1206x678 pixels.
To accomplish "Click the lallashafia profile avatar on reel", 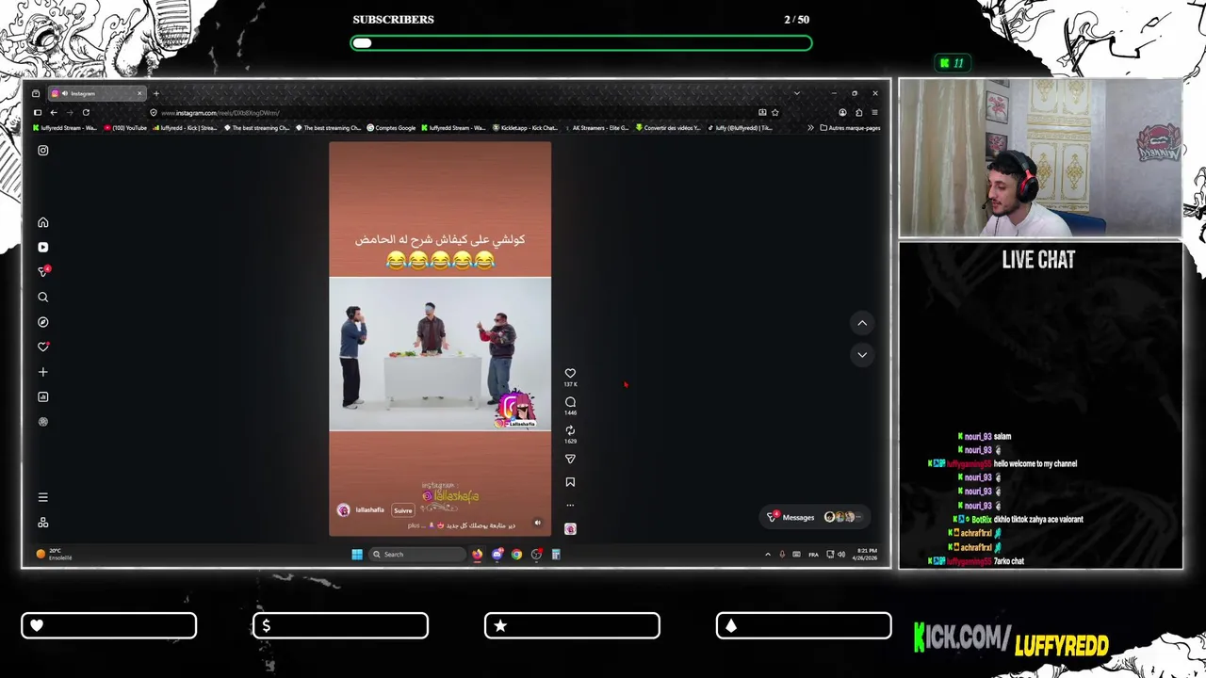I will coord(343,510).
